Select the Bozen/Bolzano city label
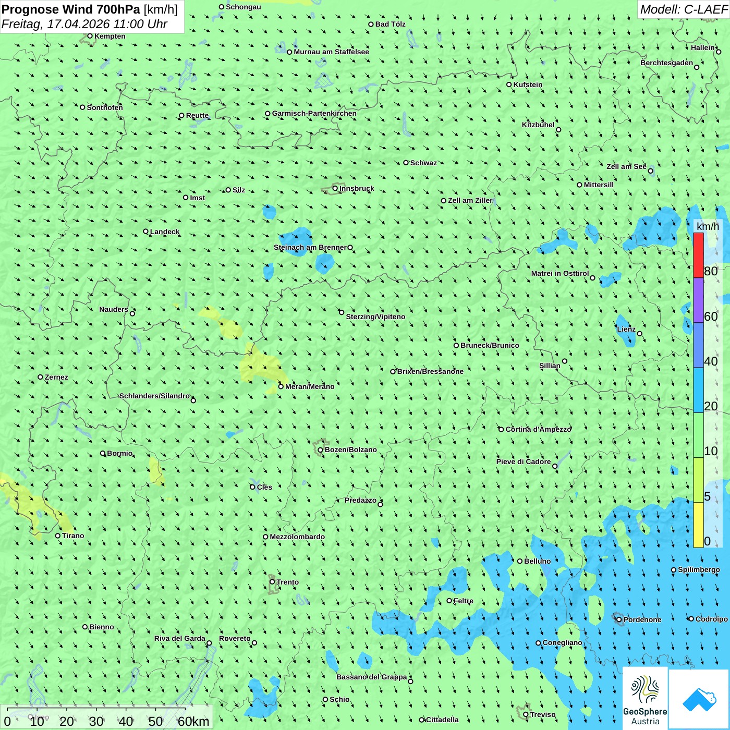This screenshot has height=730, width=730. tap(350, 449)
